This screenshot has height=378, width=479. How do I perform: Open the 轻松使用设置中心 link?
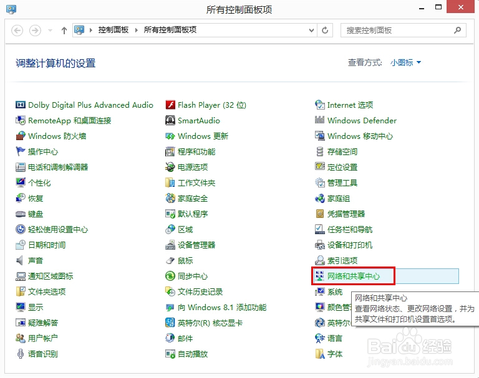58,229
